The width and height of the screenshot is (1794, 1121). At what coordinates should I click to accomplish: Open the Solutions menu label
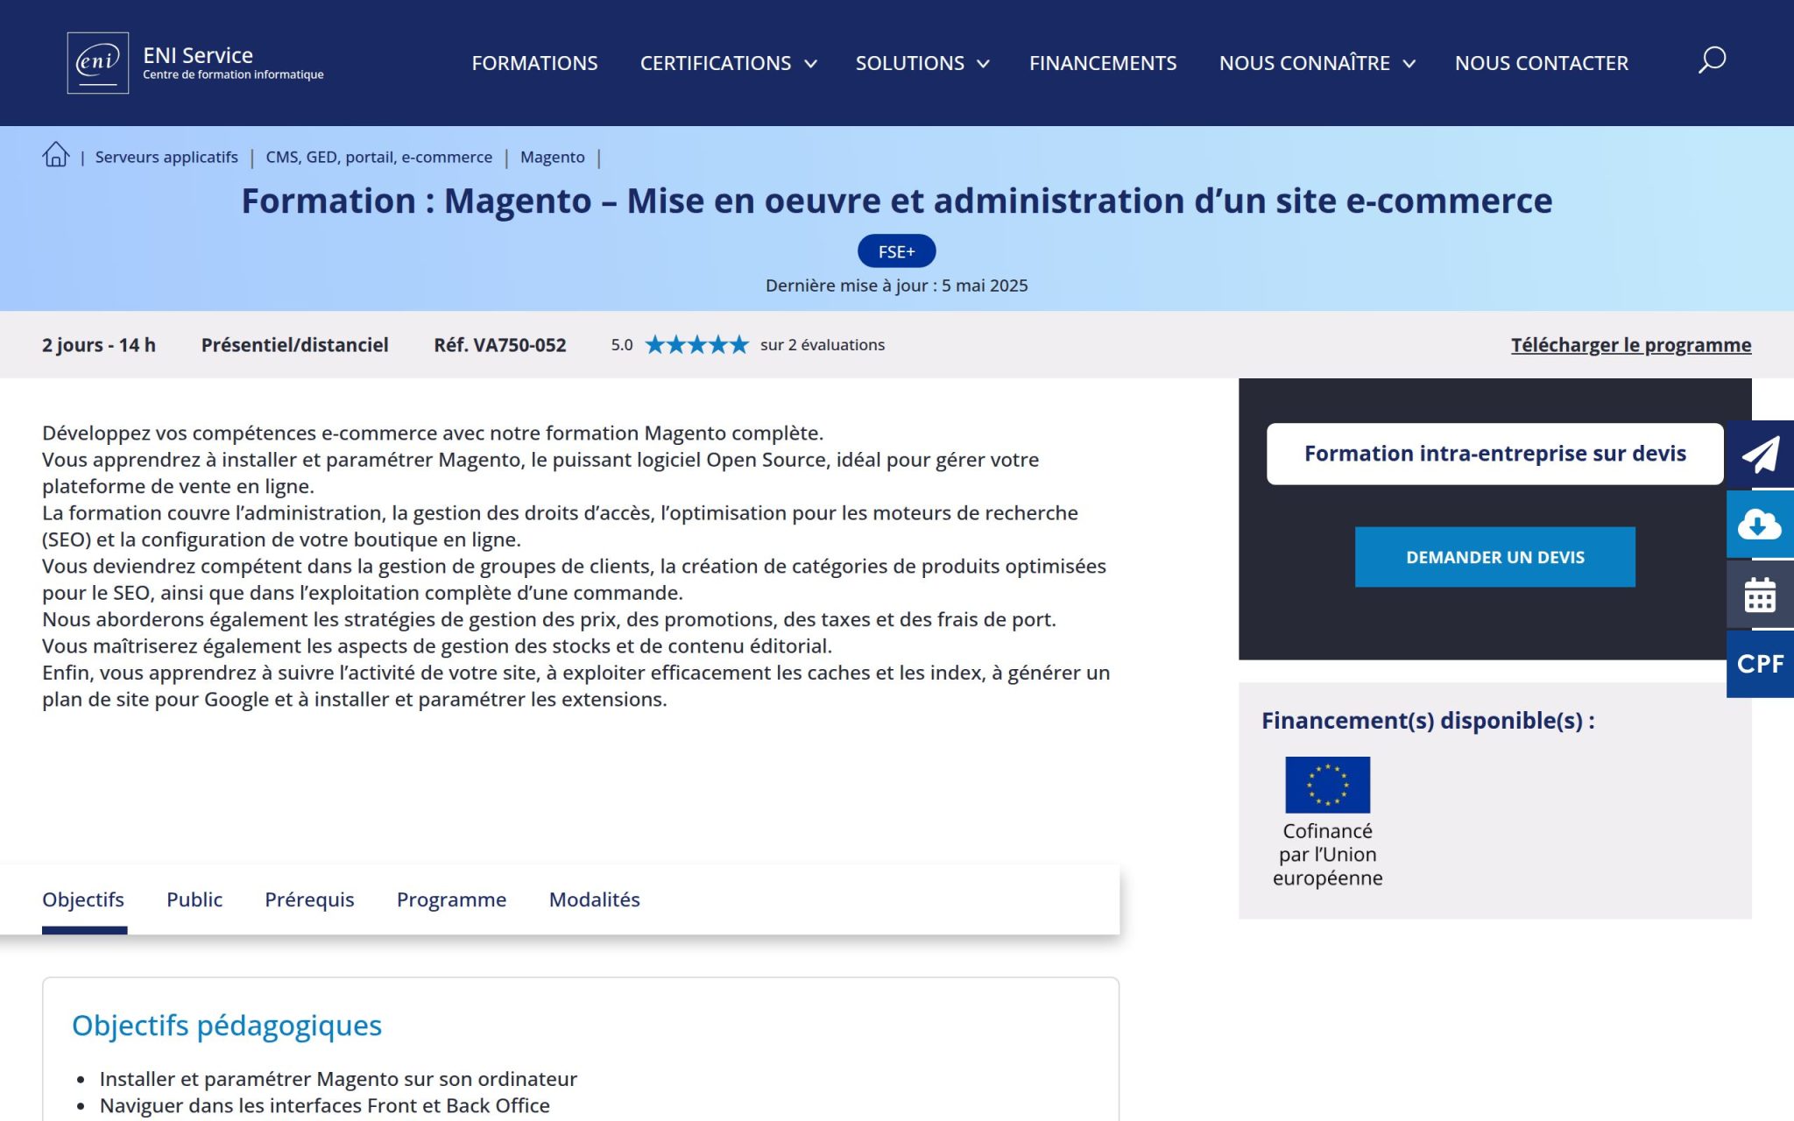(x=909, y=63)
